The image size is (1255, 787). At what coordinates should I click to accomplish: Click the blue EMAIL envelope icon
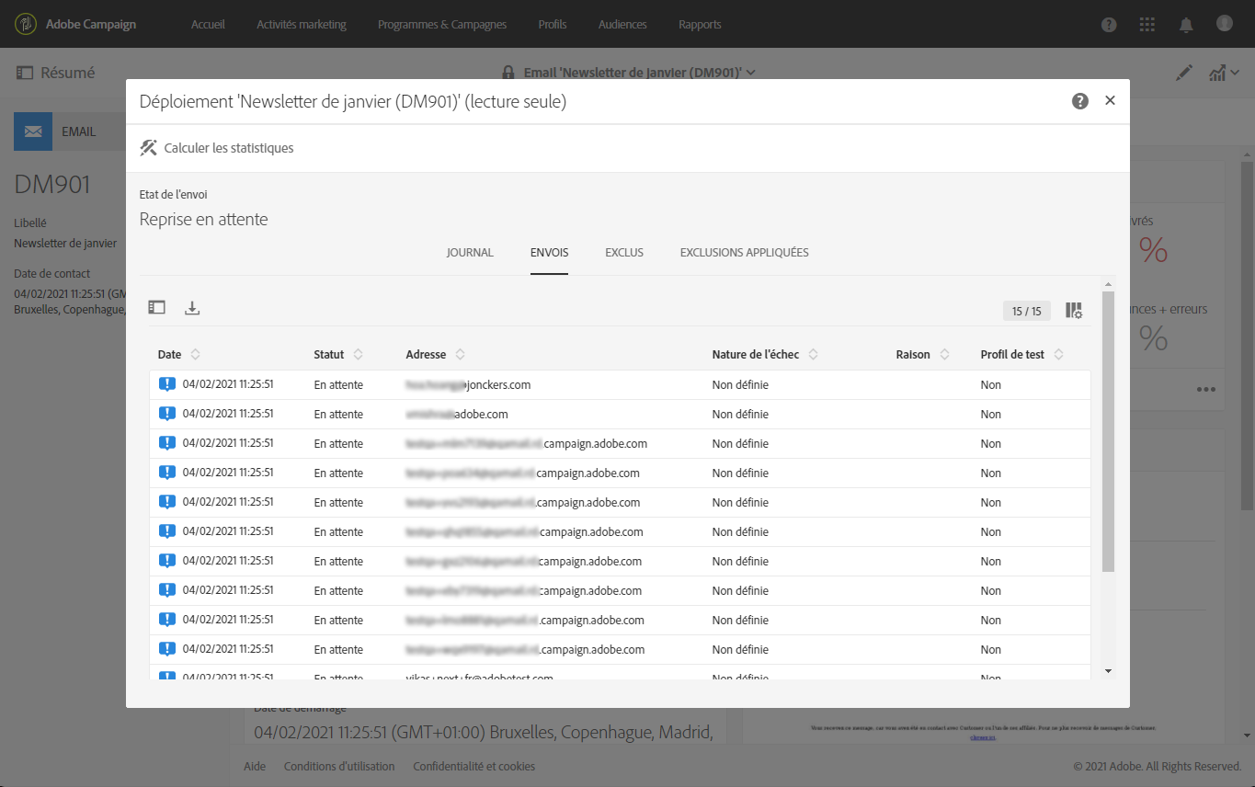point(33,131)
